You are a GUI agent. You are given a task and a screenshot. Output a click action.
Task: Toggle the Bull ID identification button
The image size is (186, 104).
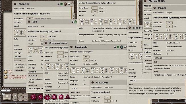pos(76,22)
